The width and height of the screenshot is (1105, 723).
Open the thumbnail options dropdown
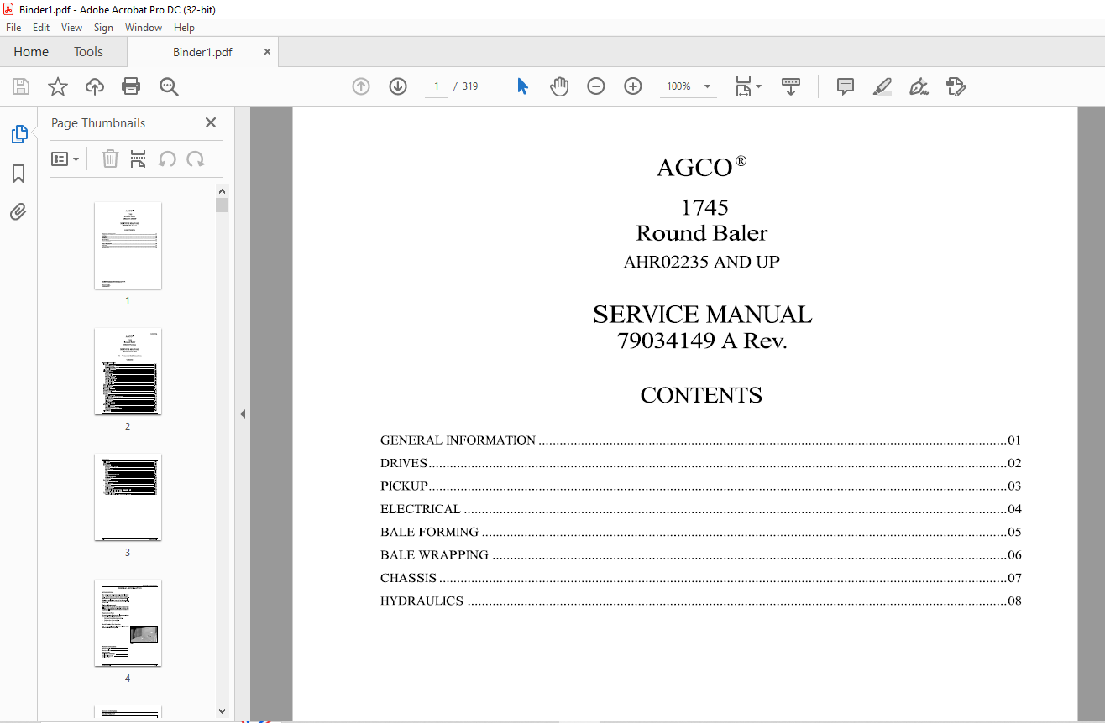(x=65, y=159)
